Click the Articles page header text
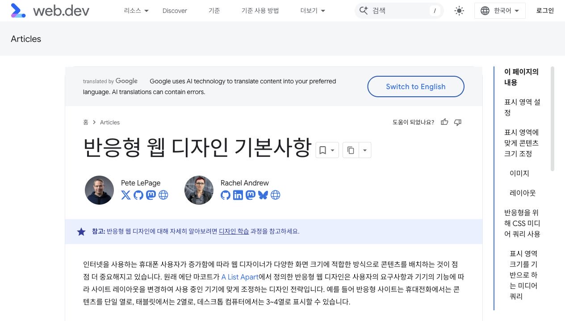565x321 pixels. 26,39
